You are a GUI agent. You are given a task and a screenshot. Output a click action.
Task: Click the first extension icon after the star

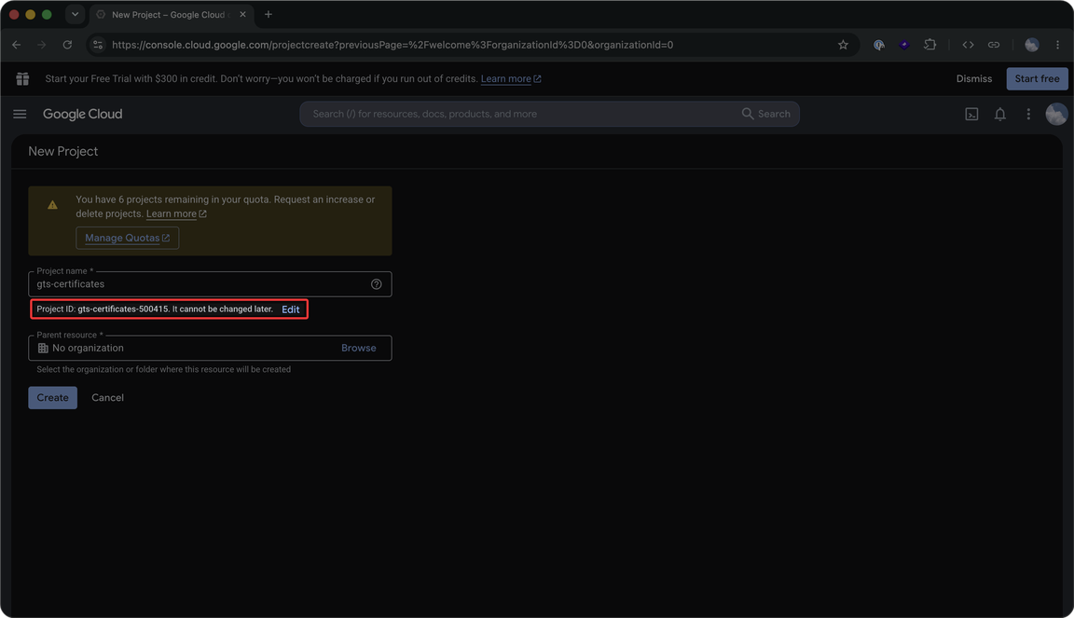coord(879,45)
